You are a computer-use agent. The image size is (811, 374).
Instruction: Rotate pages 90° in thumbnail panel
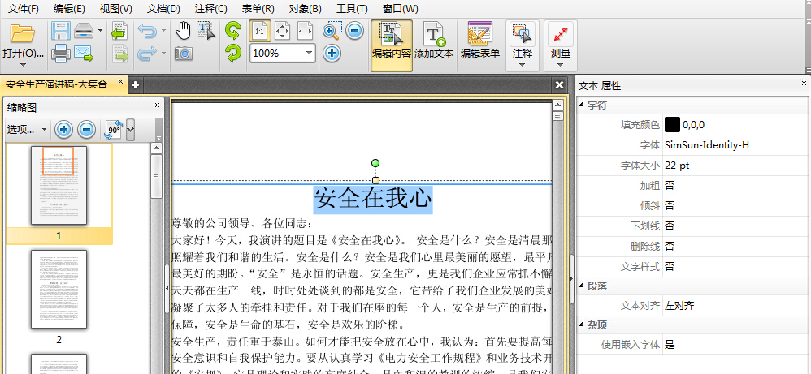click(115, 129)
